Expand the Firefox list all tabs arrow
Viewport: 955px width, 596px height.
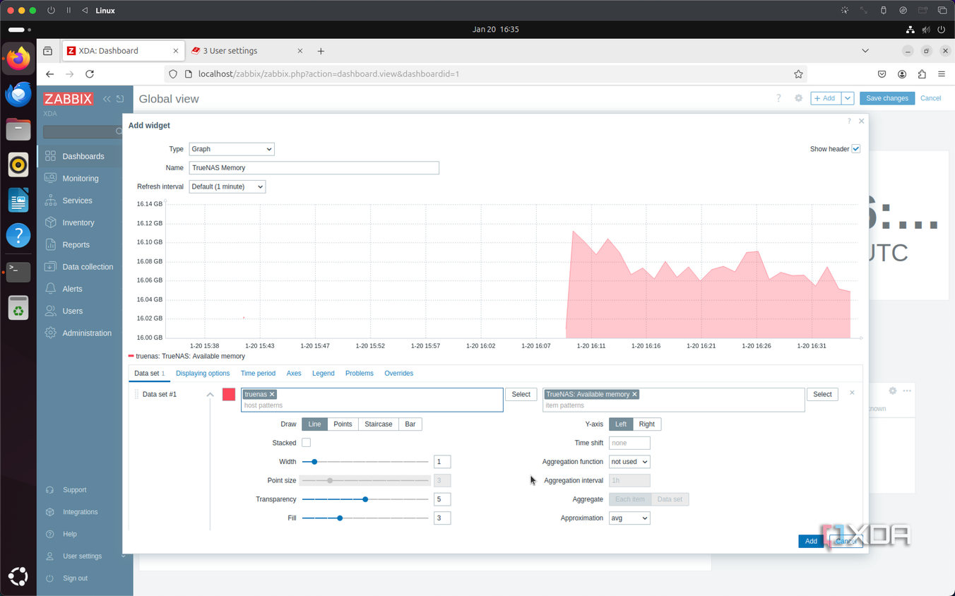[x=865, y=51]
